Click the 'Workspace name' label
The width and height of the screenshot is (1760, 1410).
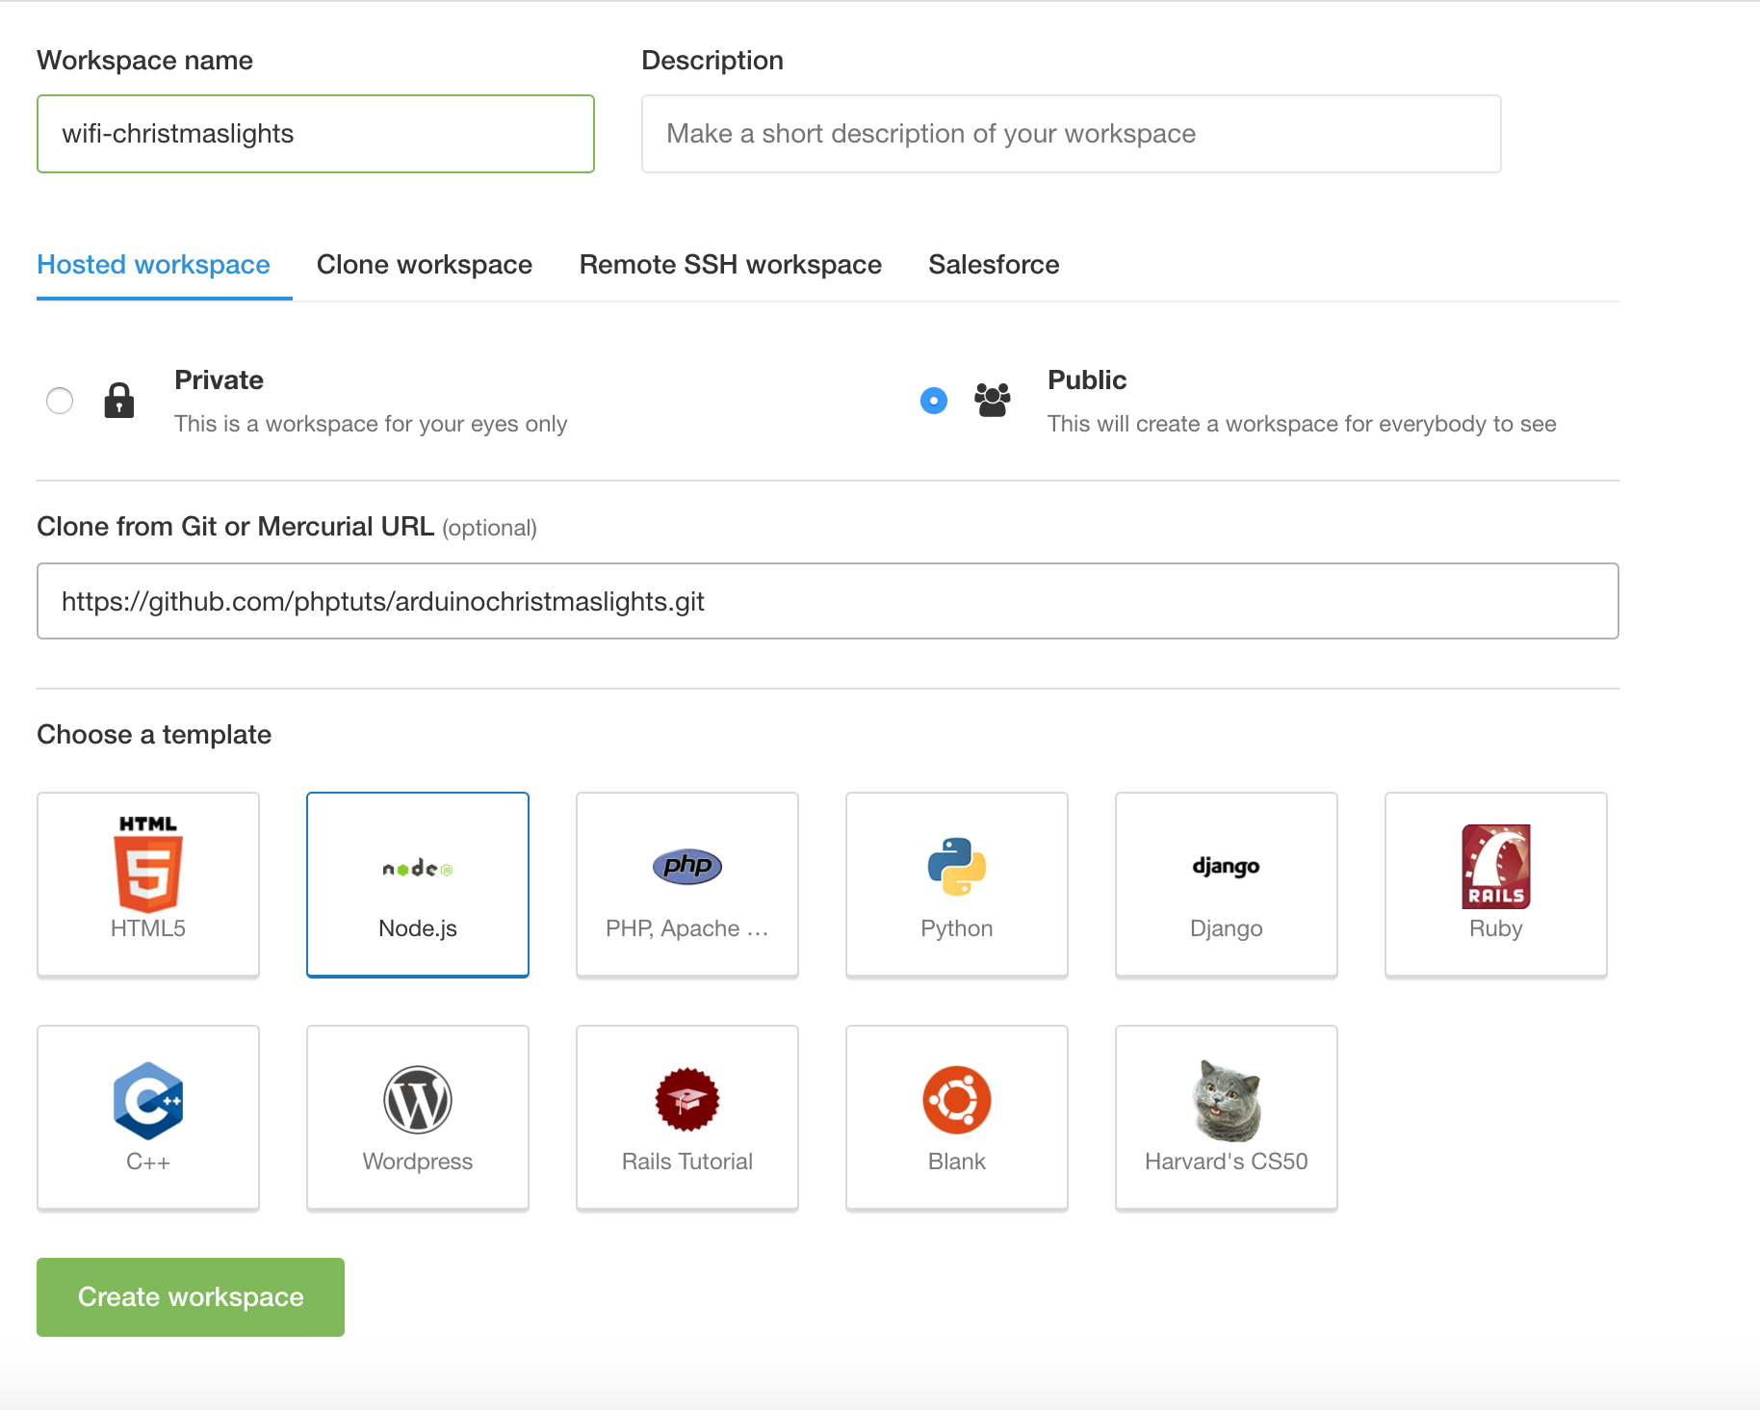click(145, 61)
